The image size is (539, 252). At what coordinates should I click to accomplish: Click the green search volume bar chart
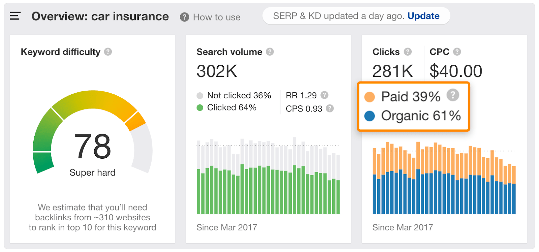point(268,176)
